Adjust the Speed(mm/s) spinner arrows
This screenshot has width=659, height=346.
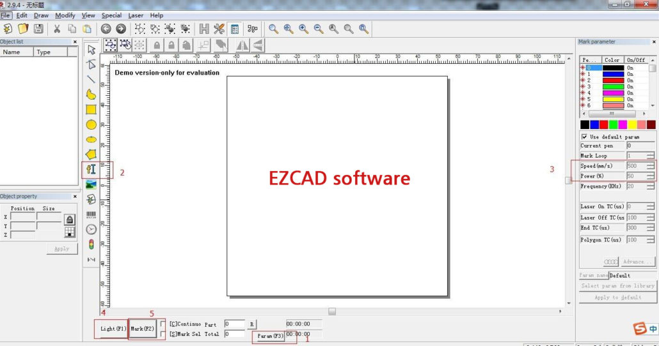click(651, 166)
